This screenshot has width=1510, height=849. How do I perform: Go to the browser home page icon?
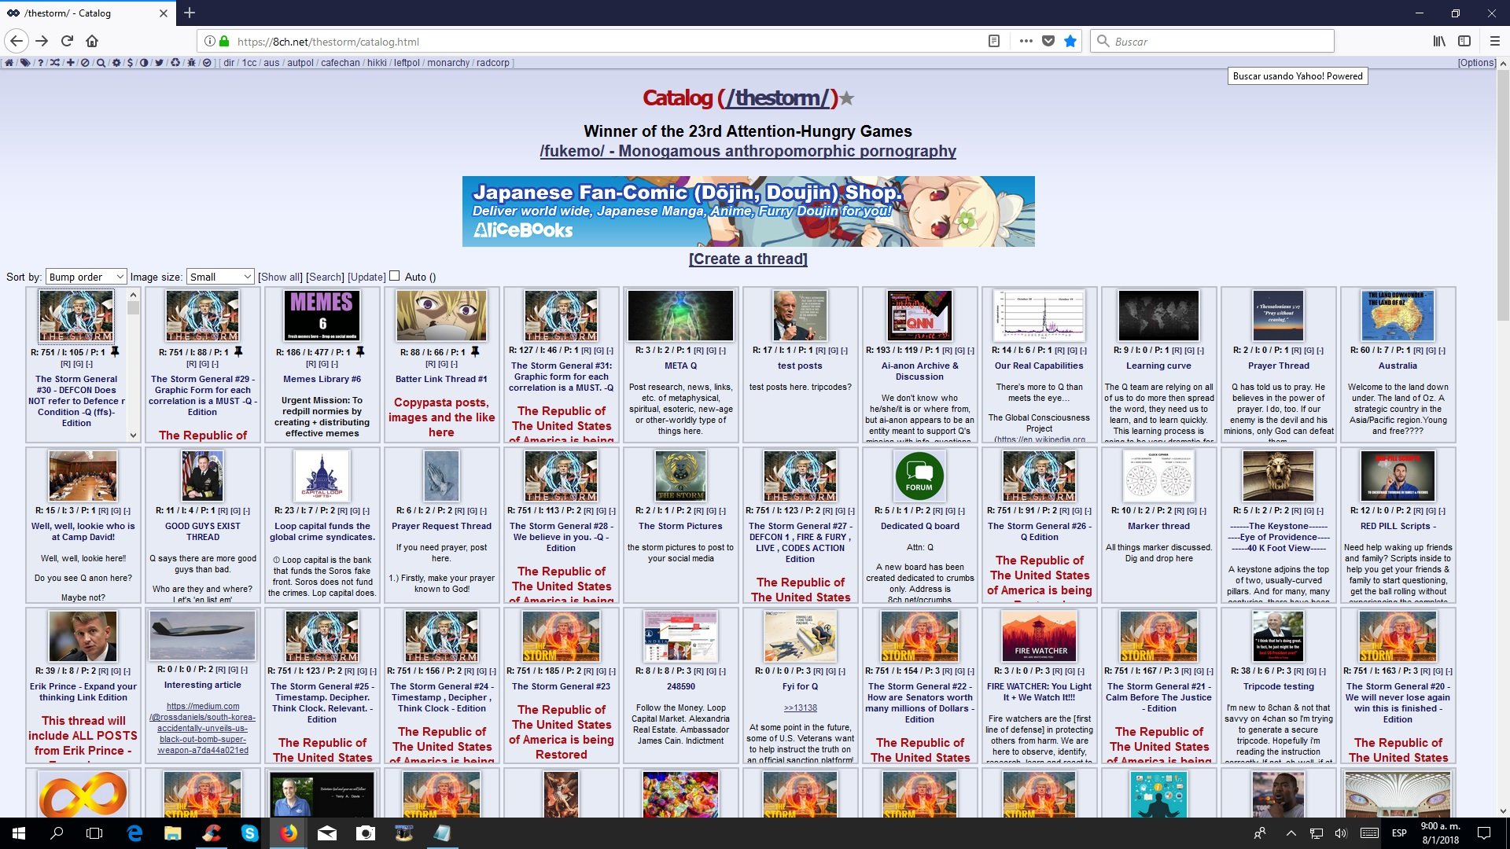coord(92,41)
